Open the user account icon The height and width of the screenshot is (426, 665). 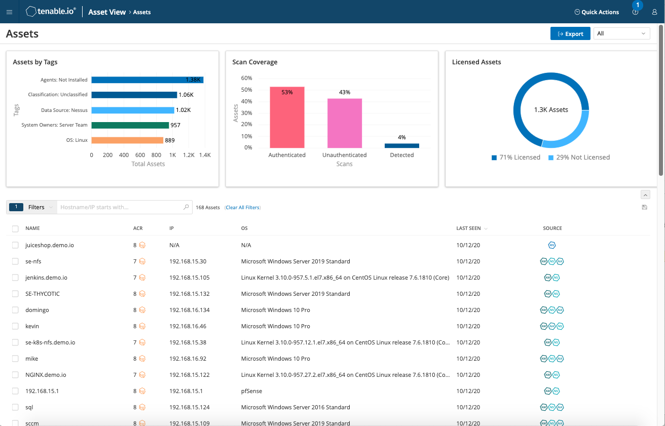point(654,12)
